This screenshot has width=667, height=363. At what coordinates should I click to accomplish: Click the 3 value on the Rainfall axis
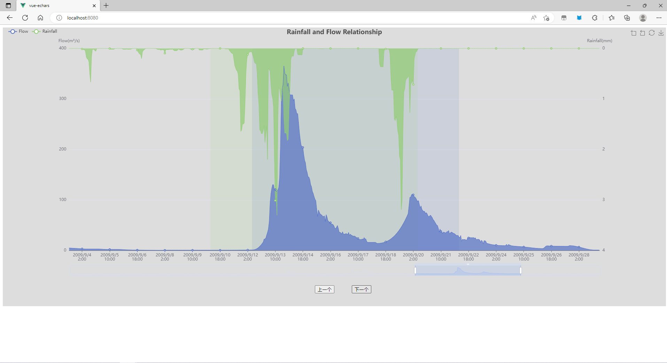(x=604, y=200)
